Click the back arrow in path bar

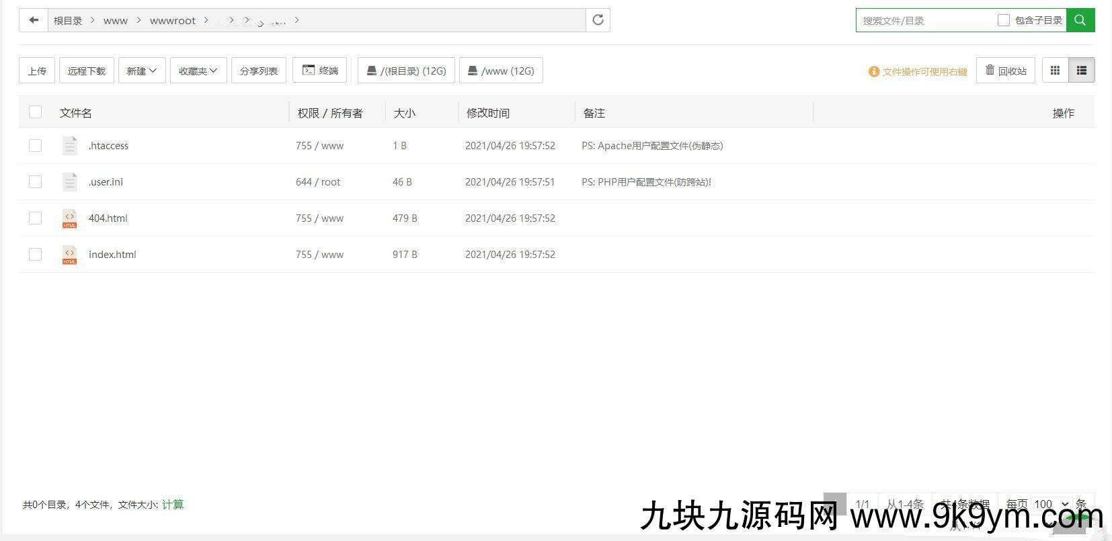34,20
